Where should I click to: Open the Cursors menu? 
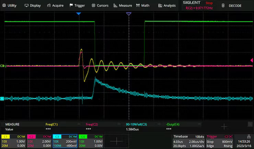pyautogui.click(x=100, y=5)
